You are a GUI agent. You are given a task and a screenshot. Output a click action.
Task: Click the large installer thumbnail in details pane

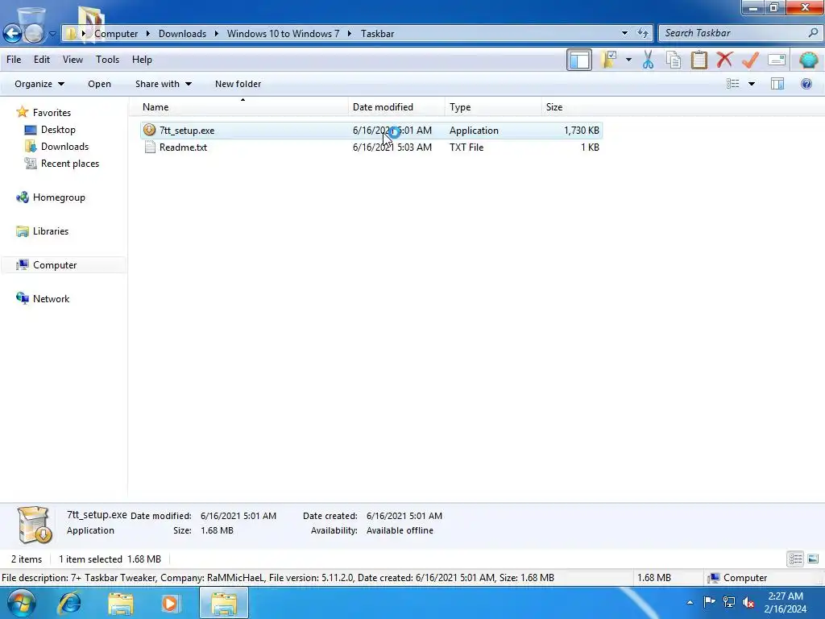[35, 525]
